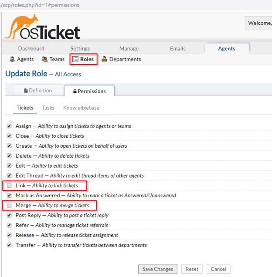Toggle the Delete tickets permission

coord(9,155)
